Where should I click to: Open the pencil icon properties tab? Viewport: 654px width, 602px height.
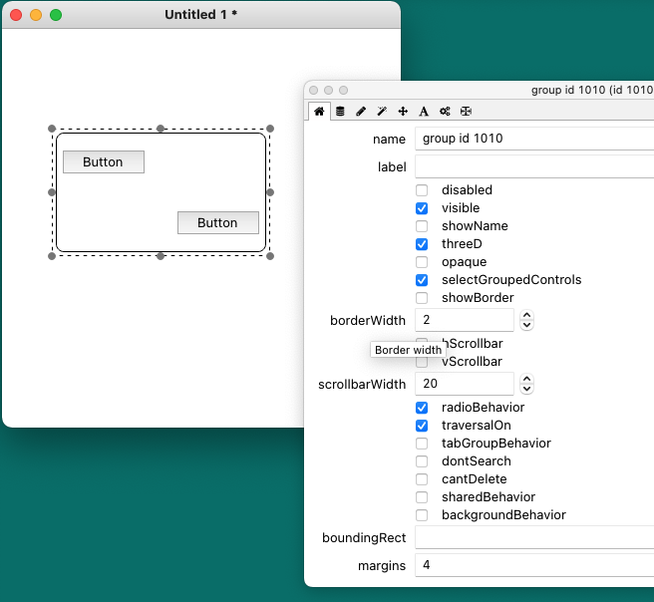361,112
